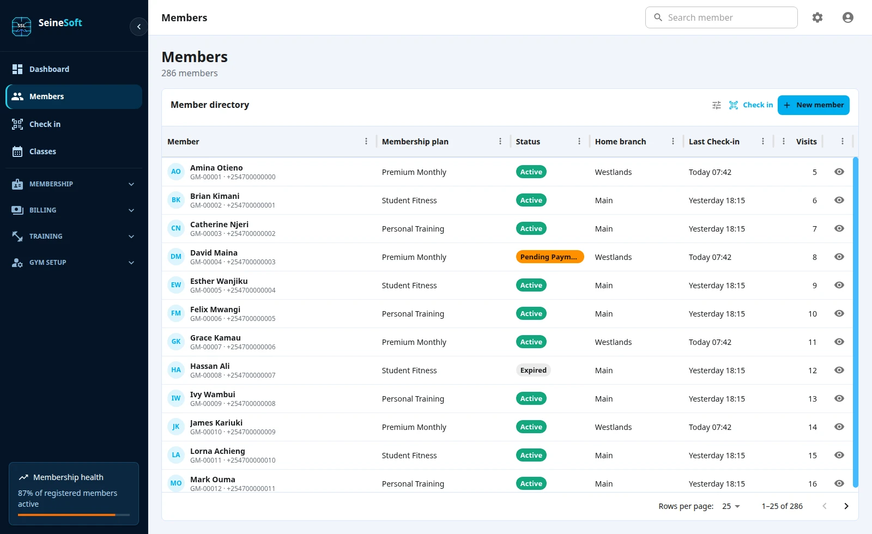The height and width of the screenshot is (534, 872).
Task: Open the user account profile icon
Action: click(848, 17)
